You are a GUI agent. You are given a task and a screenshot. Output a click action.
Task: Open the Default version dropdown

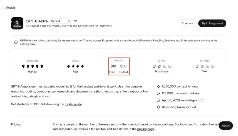point(61,21)
